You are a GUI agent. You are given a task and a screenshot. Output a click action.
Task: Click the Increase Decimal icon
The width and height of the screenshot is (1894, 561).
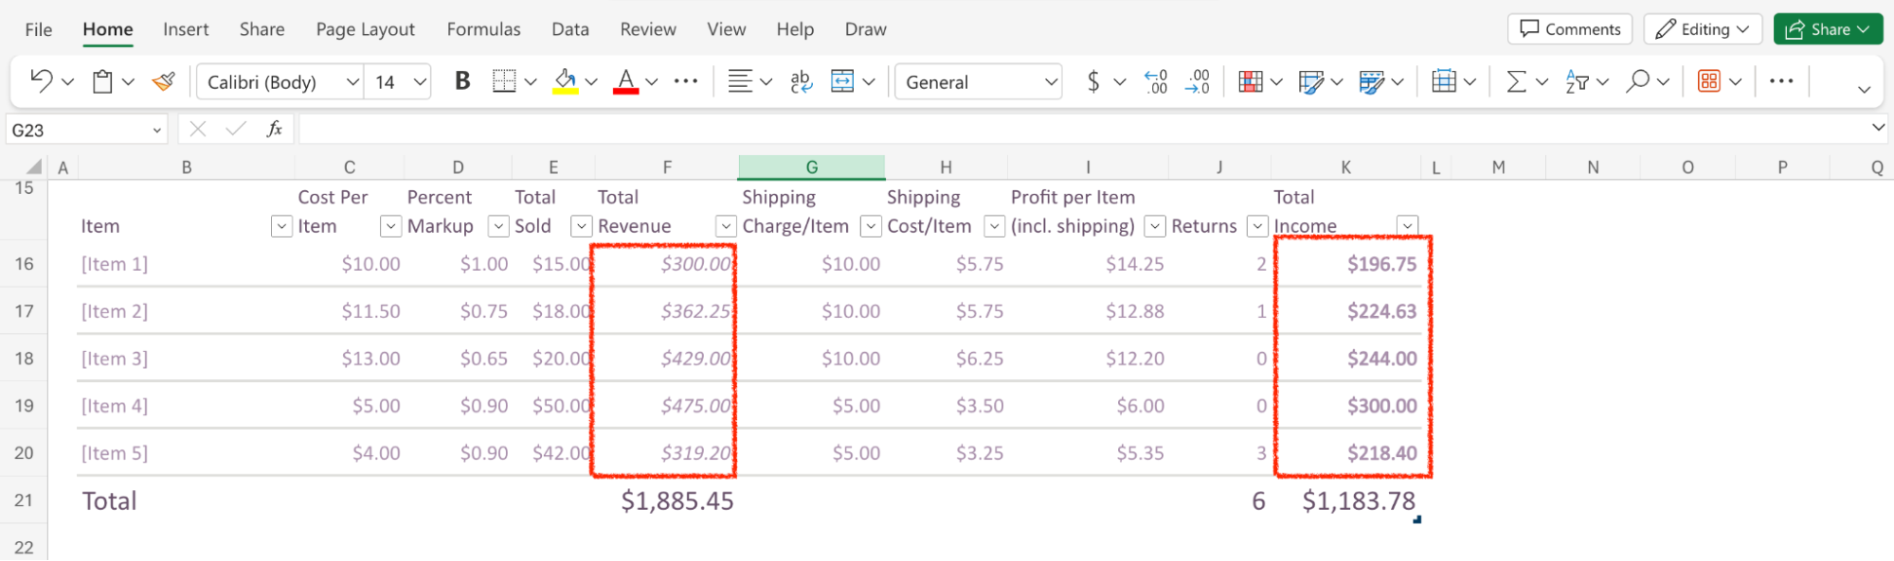tap(1156, 82)
